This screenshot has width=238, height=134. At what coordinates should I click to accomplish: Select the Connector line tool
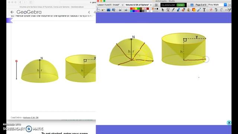[x=199, y=10]
